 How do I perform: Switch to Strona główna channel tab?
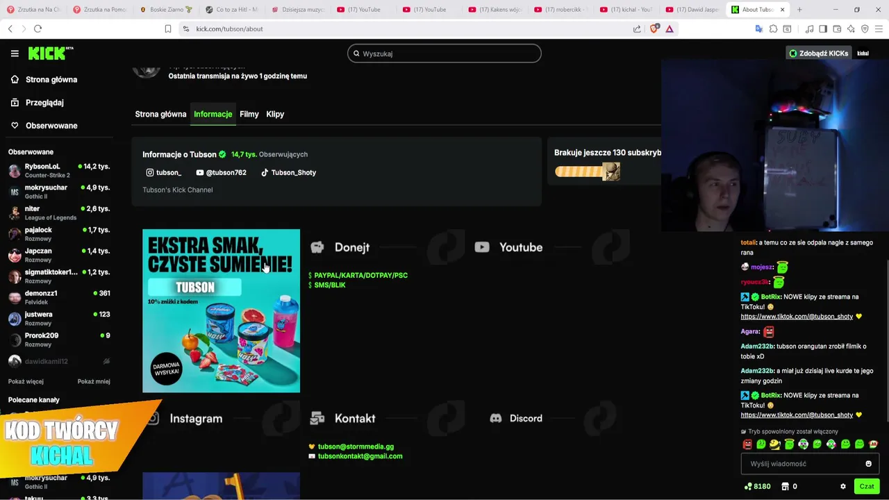pyautogui.click(x=160, y=114)
